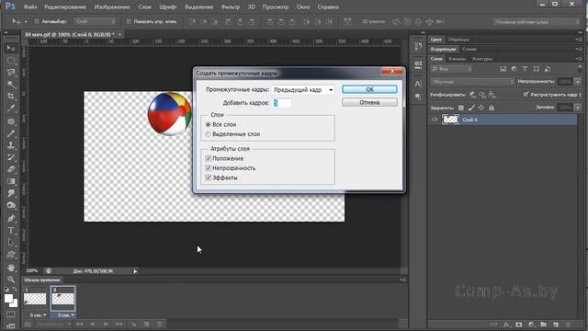This screenshot has height=331, width=588.
Task: Confirm dialog with OK button
Action: pyautogui.click(x=369, y=89)
